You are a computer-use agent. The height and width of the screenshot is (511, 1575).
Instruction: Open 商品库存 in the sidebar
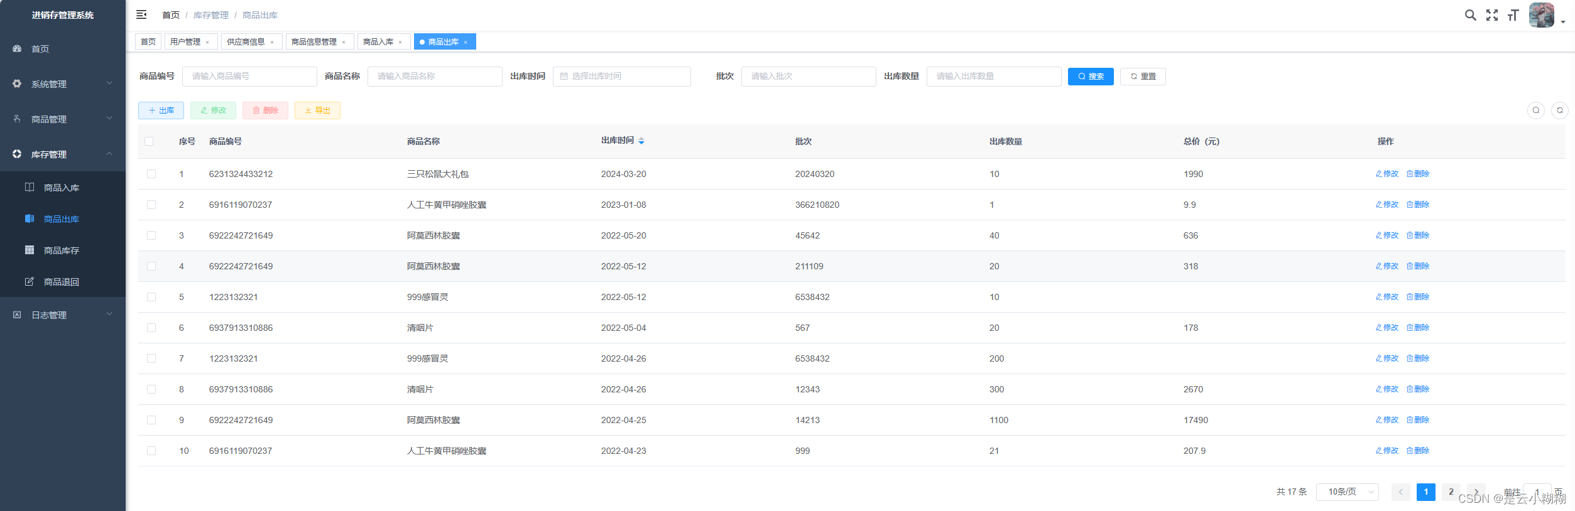point(63,250)
